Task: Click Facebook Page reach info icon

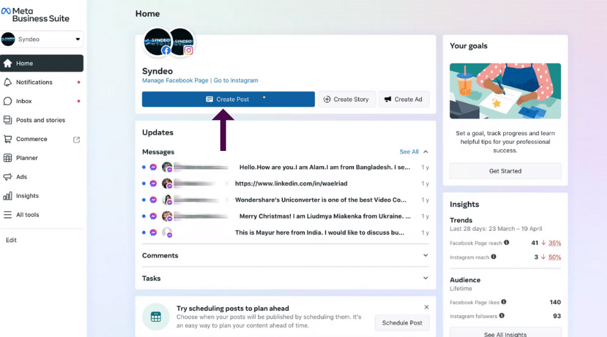Action: (x=506, y=242)
